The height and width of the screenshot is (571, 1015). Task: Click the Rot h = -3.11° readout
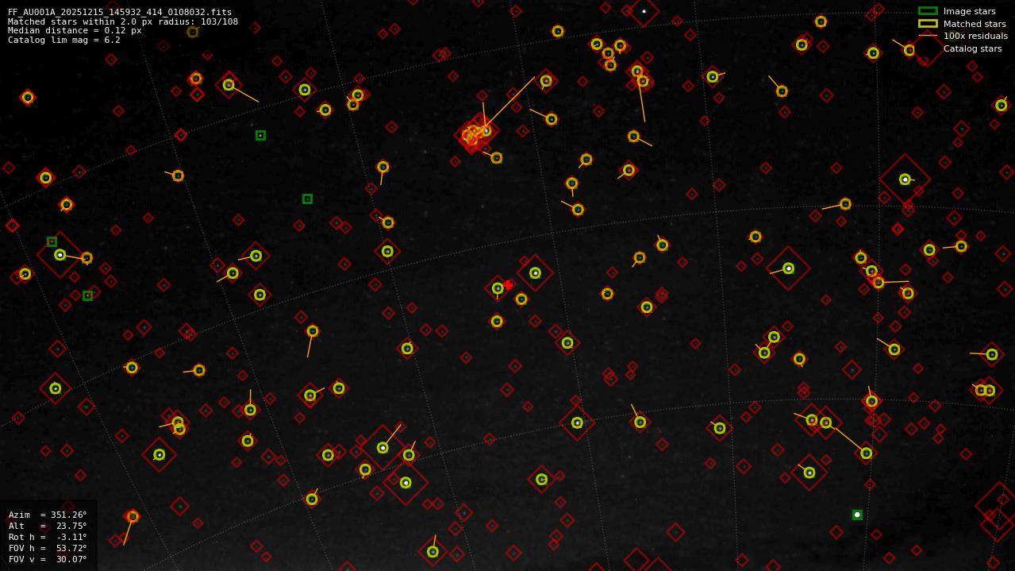48,537
